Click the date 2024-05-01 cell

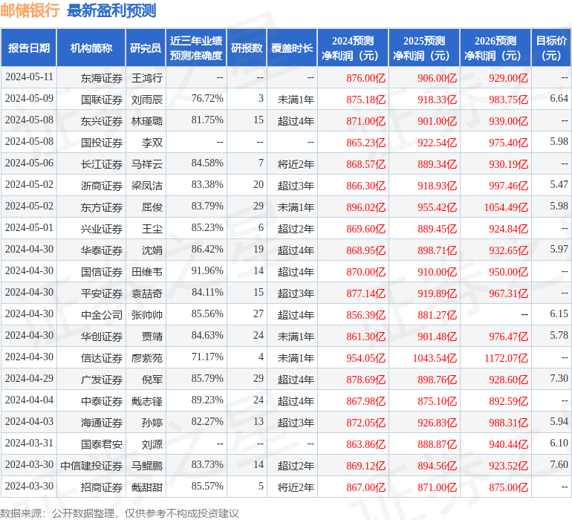coord(29,228)
